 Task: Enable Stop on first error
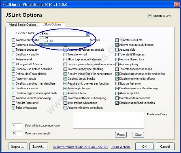(117, 83)
